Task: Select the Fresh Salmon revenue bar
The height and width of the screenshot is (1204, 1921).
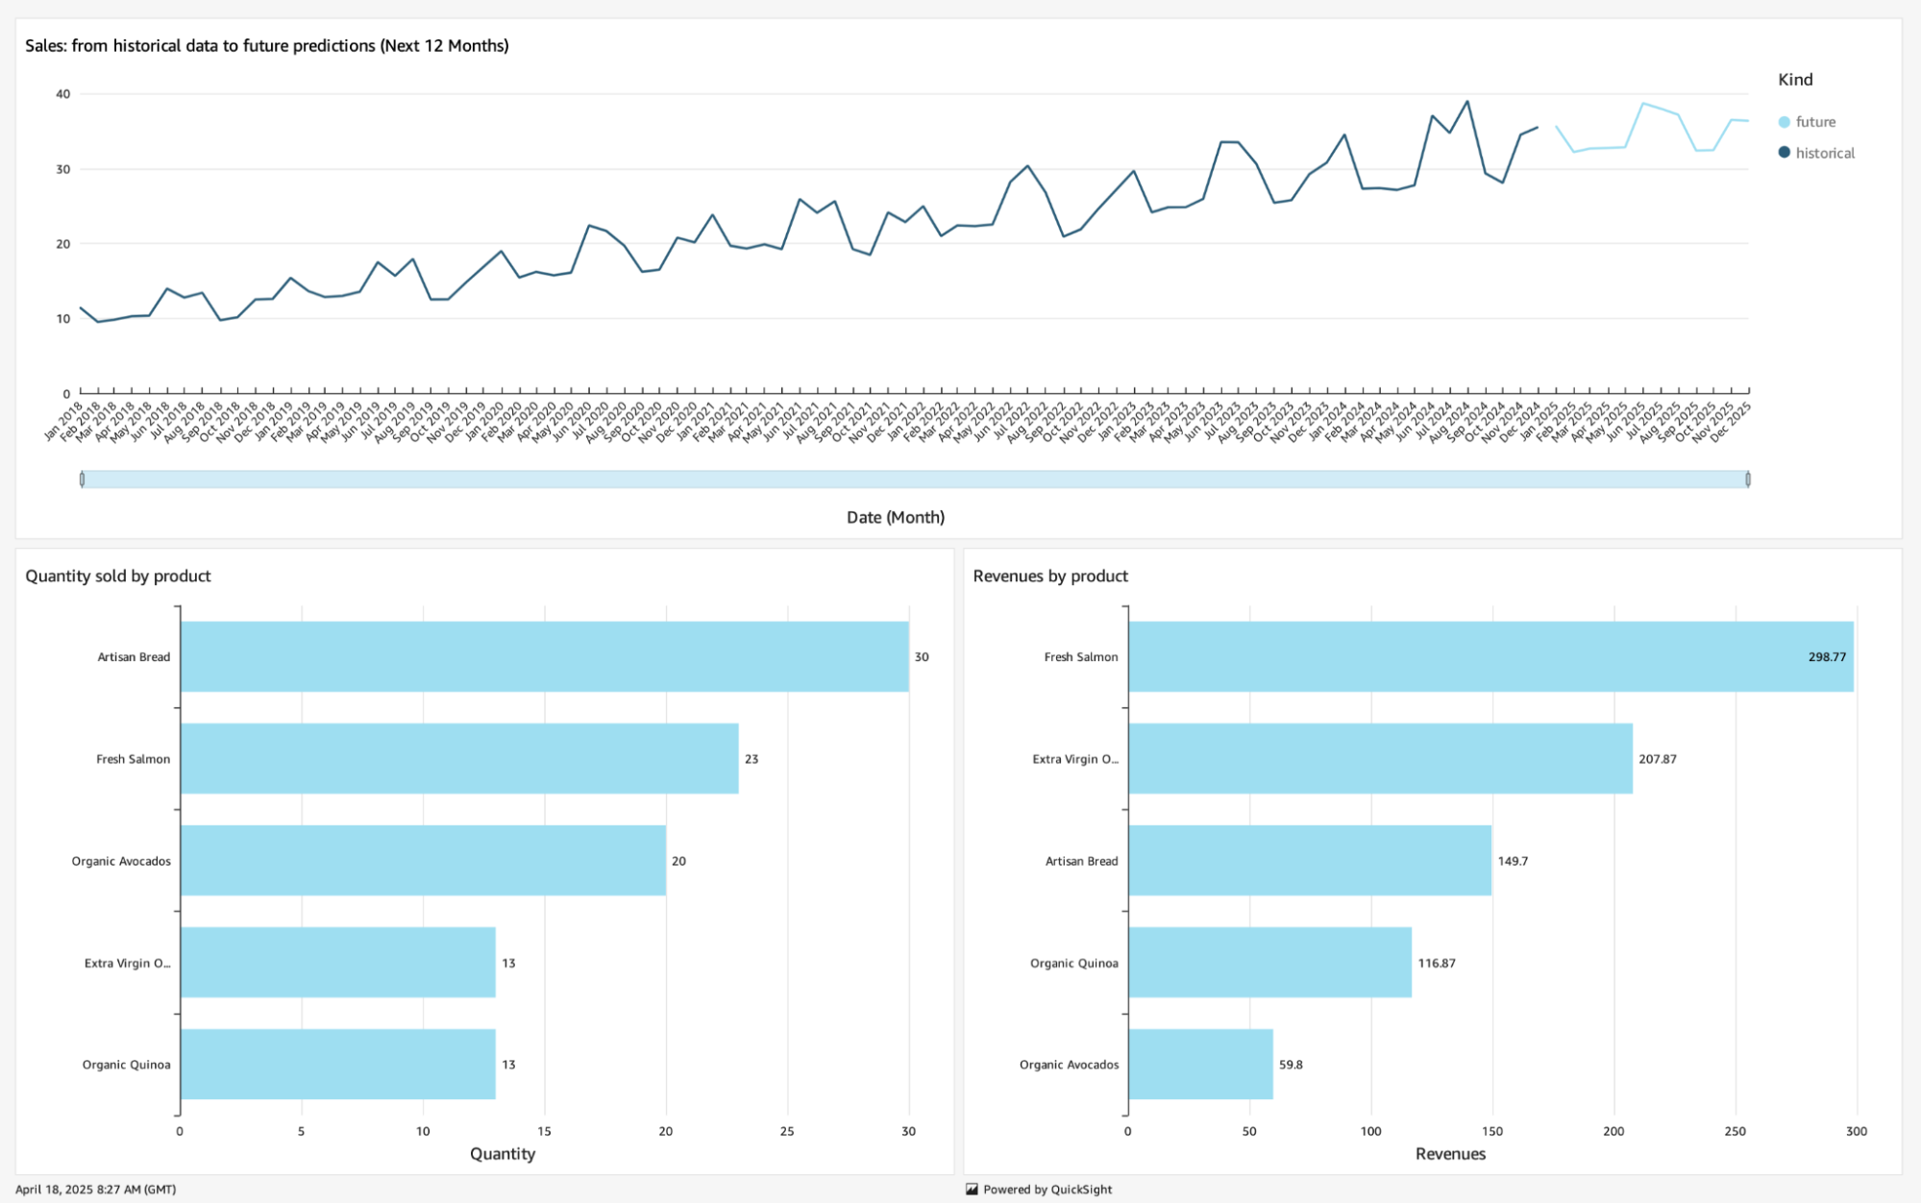Action: click(x=1490, y=656)
